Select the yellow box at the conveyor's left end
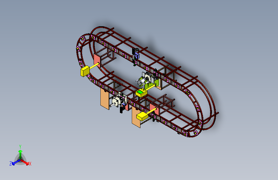Viewport: 278px width, 180px height. [x=85, y=71]
